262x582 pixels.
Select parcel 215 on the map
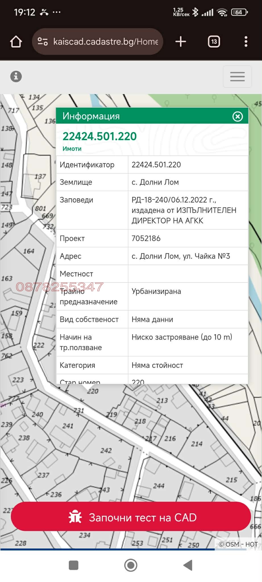[231, 480]
